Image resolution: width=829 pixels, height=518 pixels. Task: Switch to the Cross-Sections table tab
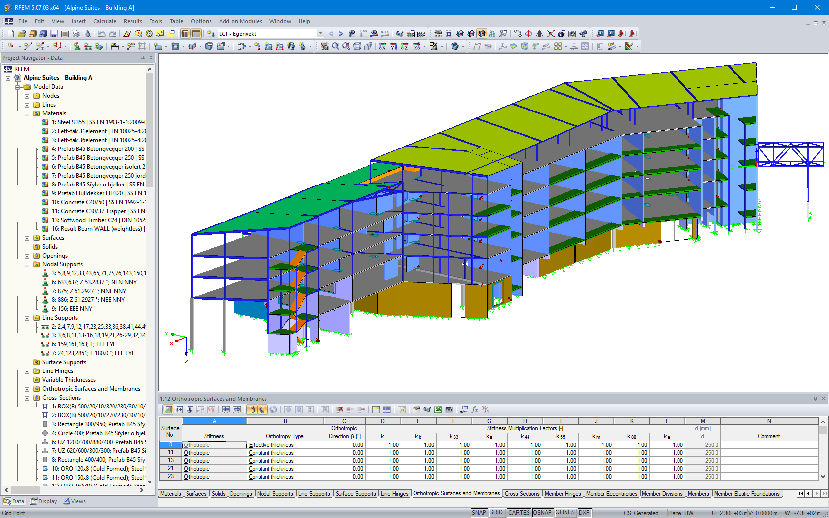[522, 493]
